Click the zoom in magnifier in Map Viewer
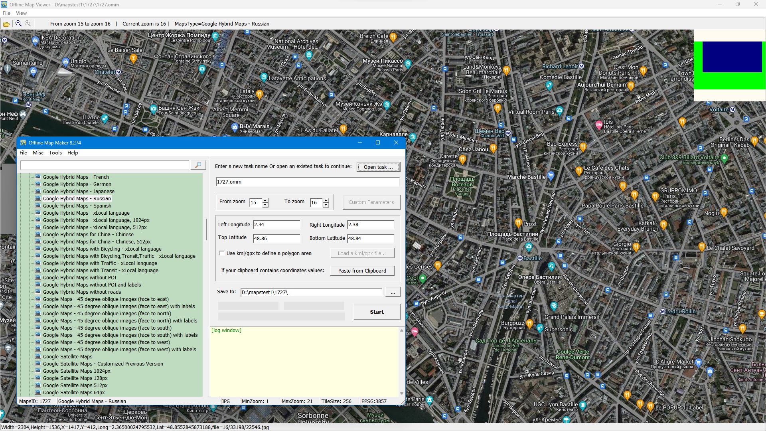Viewport: 766px width, 431px height. [x=28, y=24]
